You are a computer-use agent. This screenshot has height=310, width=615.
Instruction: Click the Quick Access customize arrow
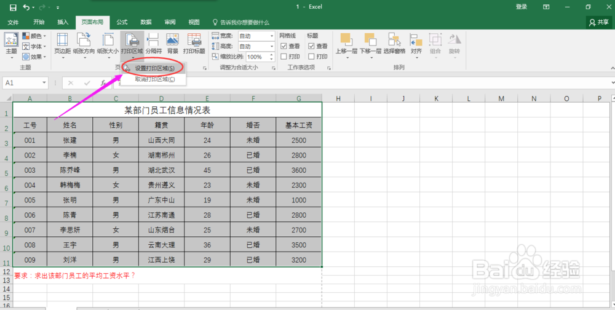point(58,7)
